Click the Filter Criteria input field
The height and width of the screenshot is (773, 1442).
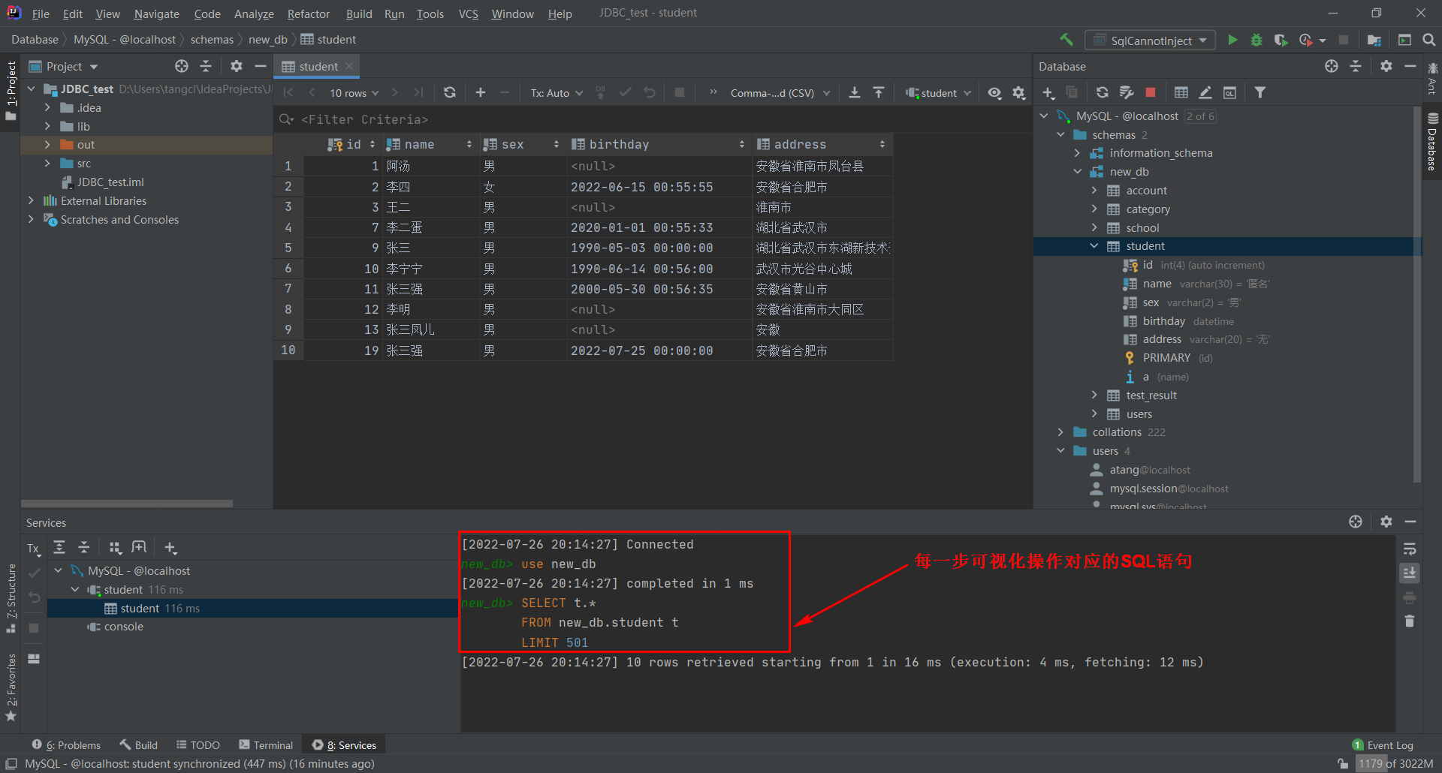click(x=653, y=119)
